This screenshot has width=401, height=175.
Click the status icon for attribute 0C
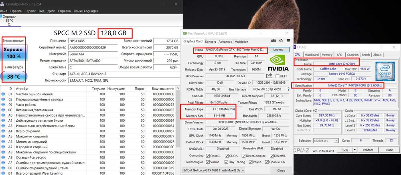pyautogui.click(x=3, y=110)
